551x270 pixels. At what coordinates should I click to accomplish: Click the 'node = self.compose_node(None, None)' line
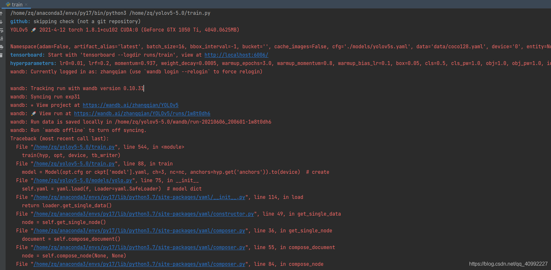point(74,256)
